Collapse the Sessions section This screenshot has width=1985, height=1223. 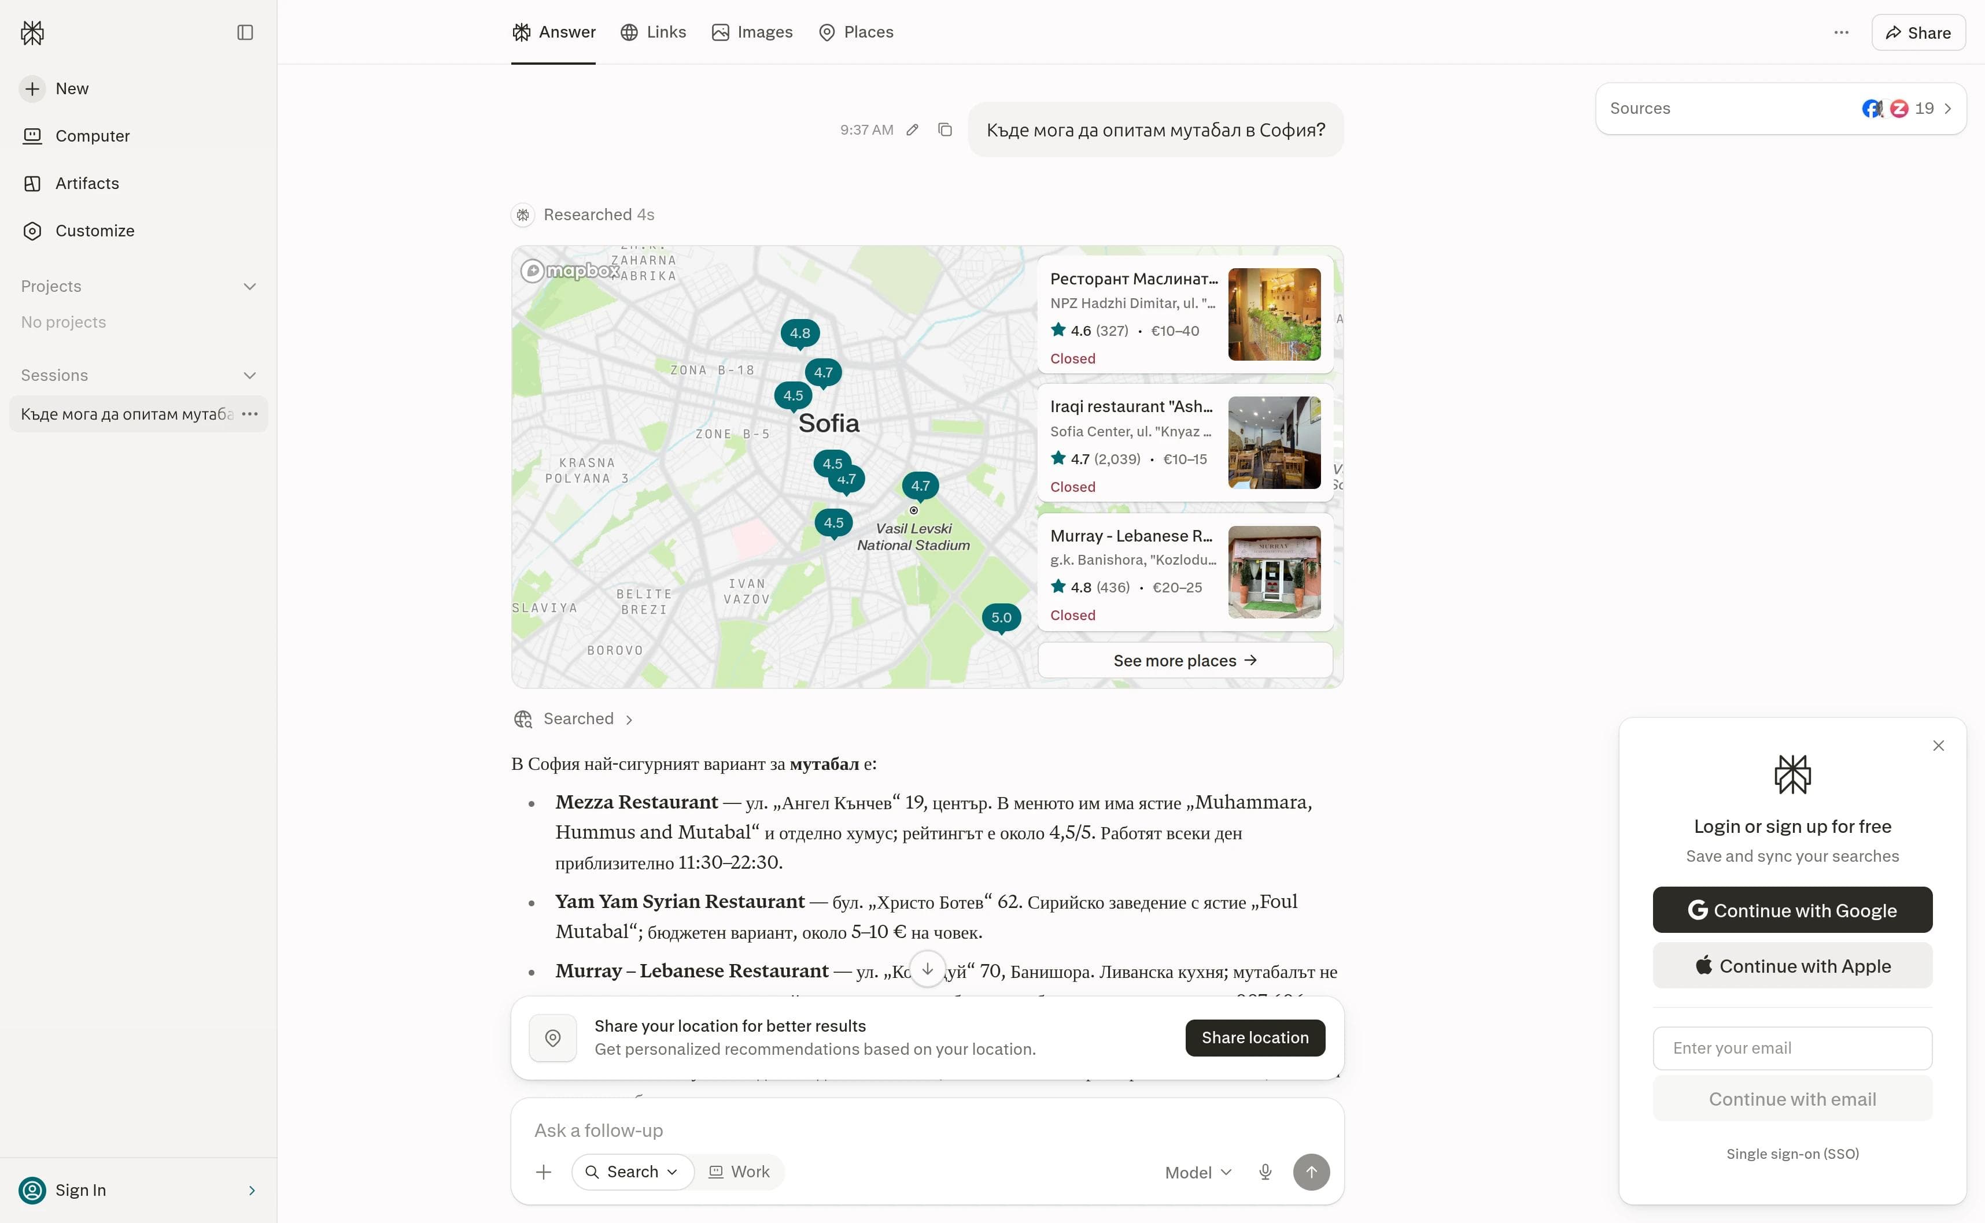250,375
